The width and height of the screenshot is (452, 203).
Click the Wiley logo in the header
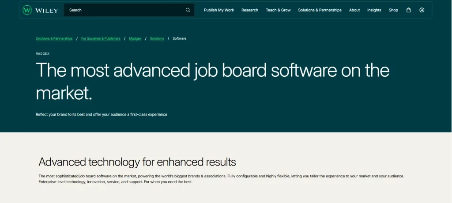pos(40,10)
